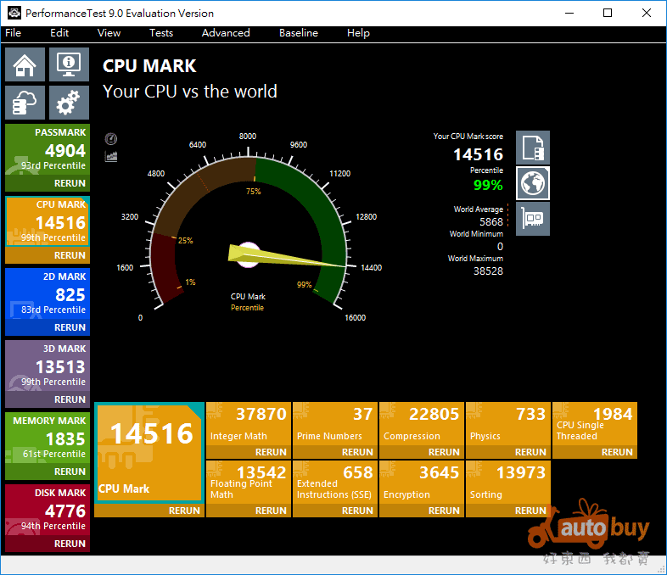This screenshot has height=575, width=667.
Task: Select the CPU Single Threaded 1984 tile
Action: pyautogui.click(x=595, y=424)
